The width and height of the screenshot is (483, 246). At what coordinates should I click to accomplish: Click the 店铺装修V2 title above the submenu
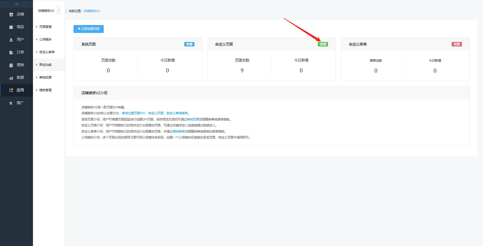tap(46, 11)
